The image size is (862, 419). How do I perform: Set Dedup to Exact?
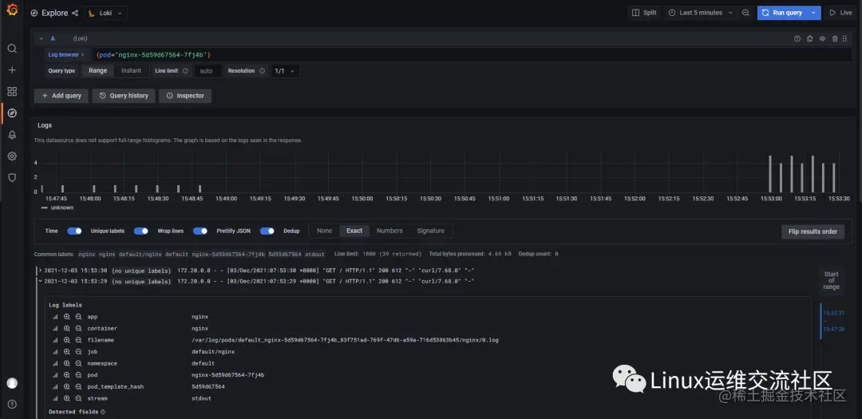click(354, 231)
